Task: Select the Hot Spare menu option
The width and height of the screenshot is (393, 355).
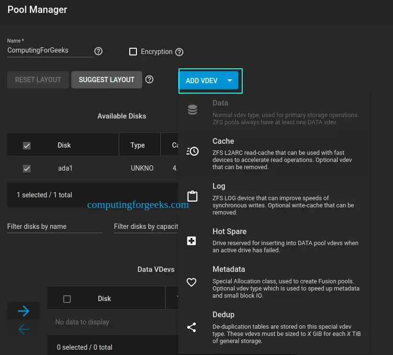Action: 273,240
